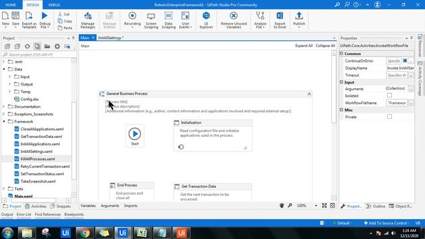
Task: Click Cut in the ribbon
Action: click(x=64, y=14)
